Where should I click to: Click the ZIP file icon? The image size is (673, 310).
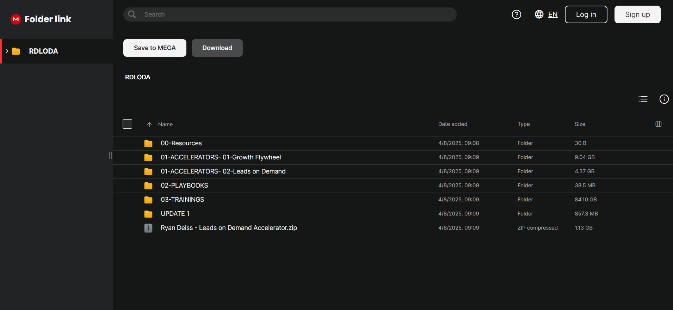pos(148,228)
